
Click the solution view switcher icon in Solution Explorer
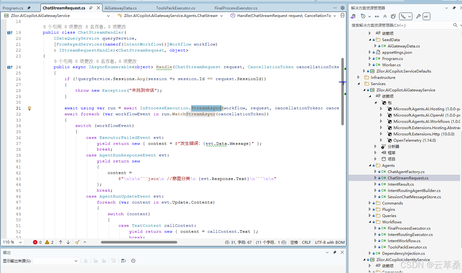coord(354,16)
